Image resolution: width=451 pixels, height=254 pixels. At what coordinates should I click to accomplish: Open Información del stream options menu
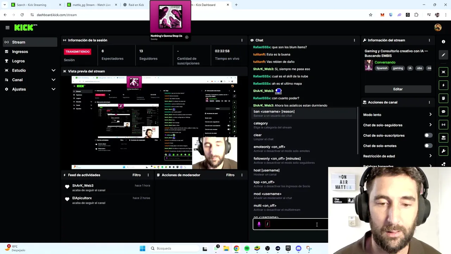click(429, 40)
